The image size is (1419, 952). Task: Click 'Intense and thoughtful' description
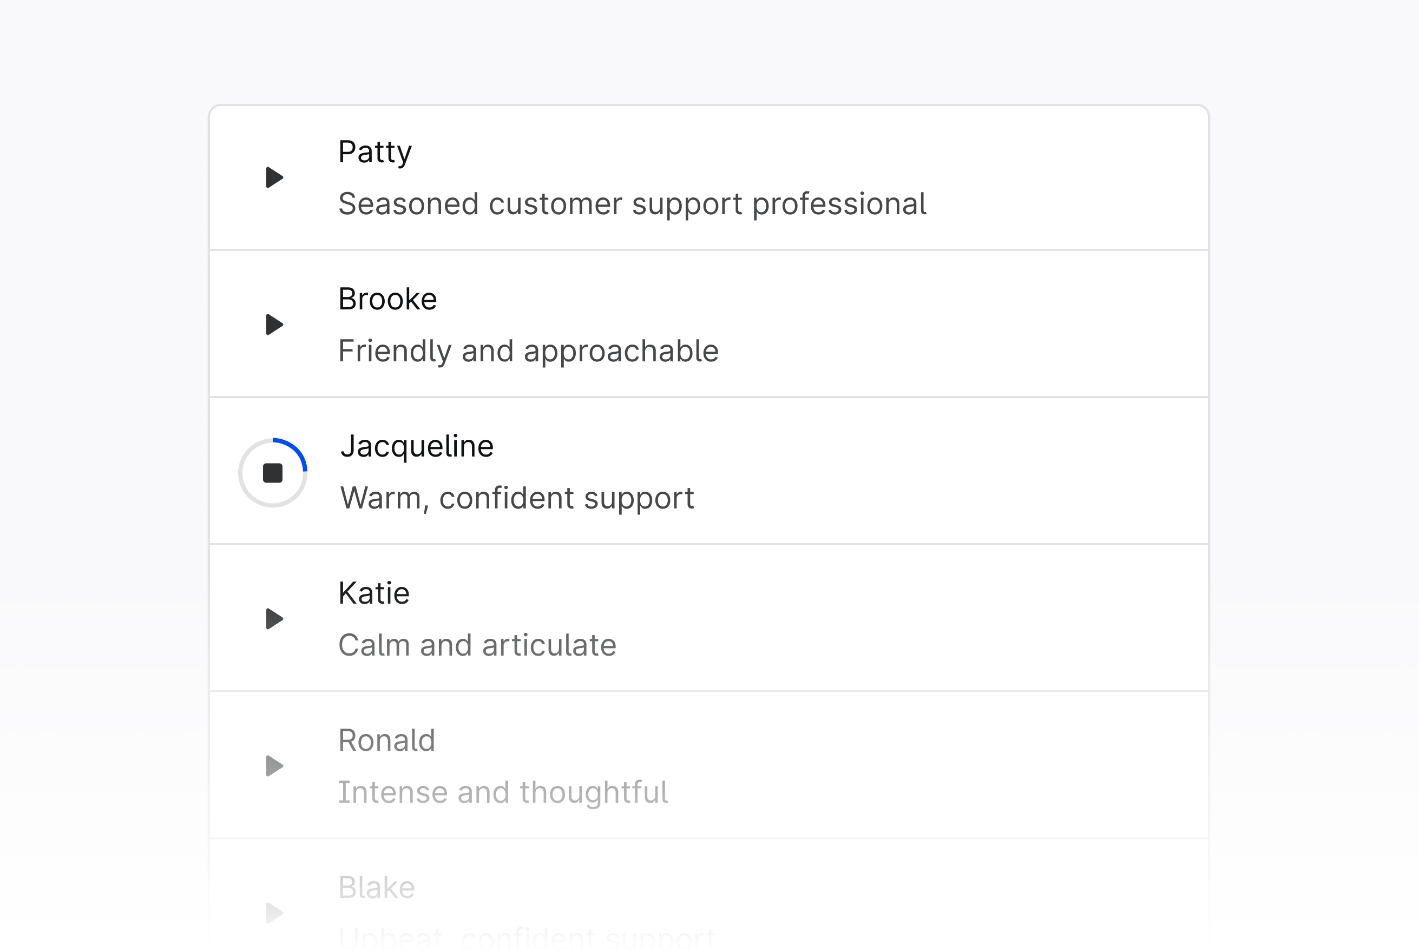click(x=503, y=792)
